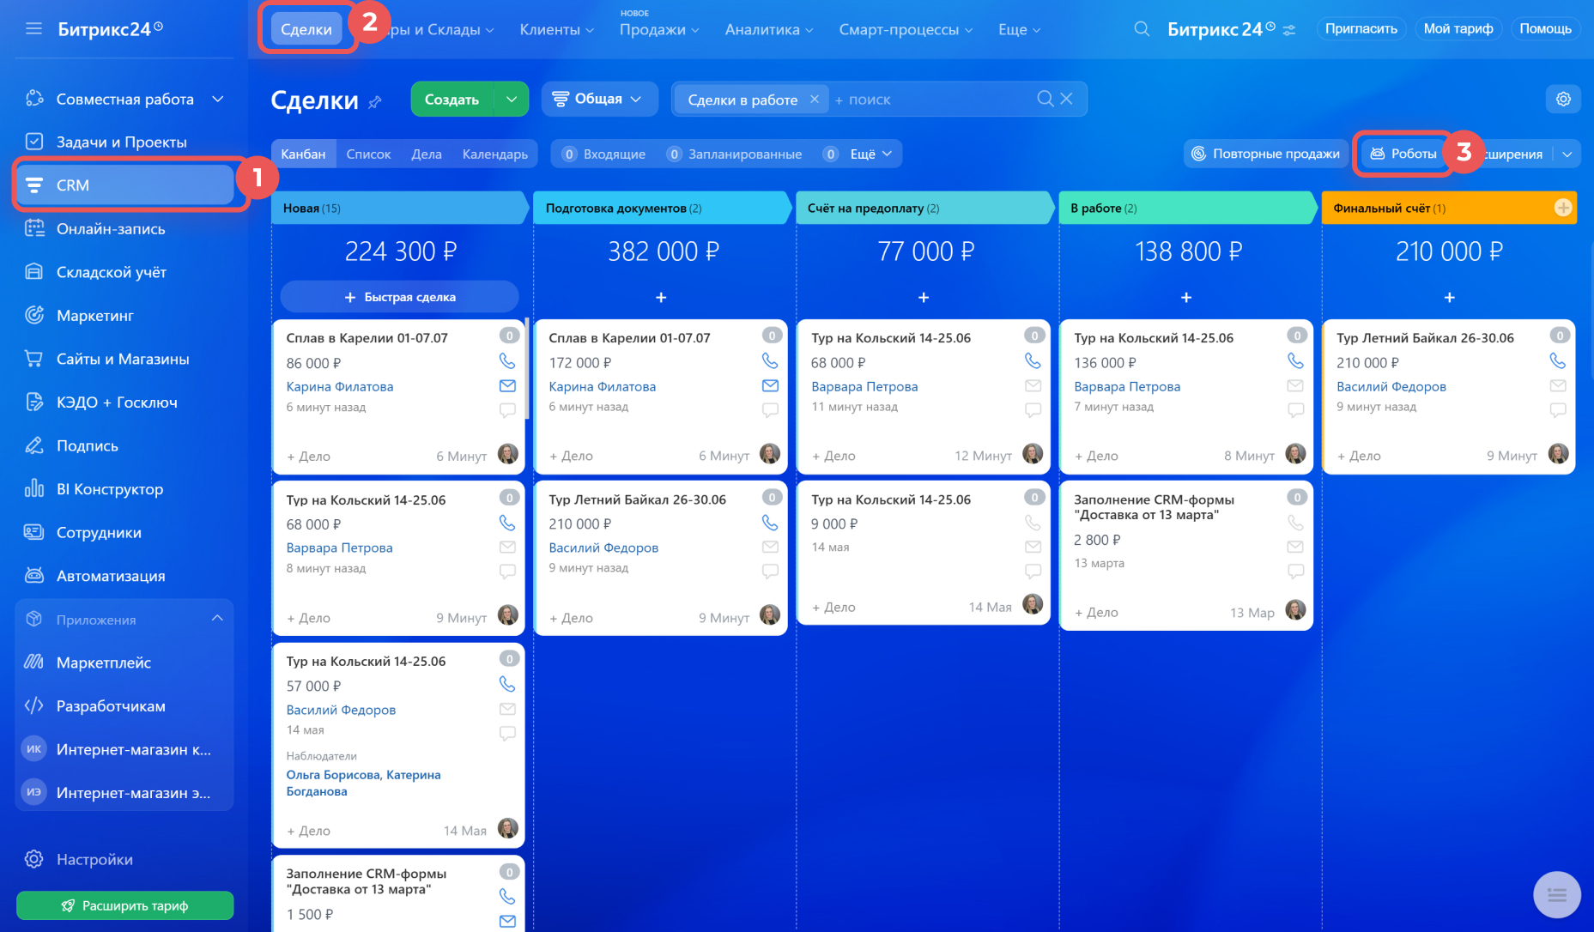Image resolution: width=1594 pixels, height=932 pixels.
Task: Switch to the Дела view tab
Action: pos(427,154)
